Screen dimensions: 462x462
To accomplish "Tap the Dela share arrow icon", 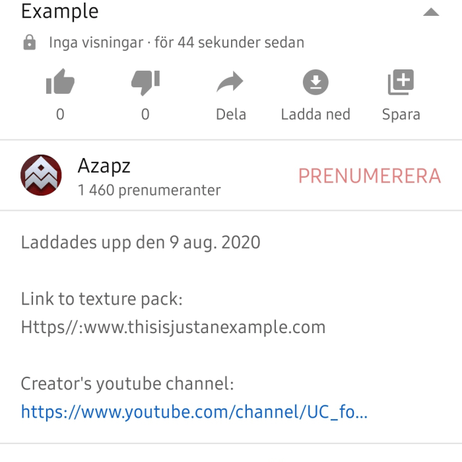I will 230,82.
